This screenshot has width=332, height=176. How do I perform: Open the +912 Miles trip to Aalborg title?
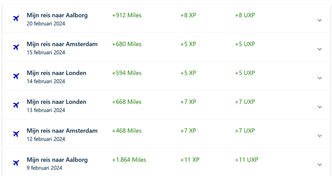pyautogui.click(x=57, y=15)
